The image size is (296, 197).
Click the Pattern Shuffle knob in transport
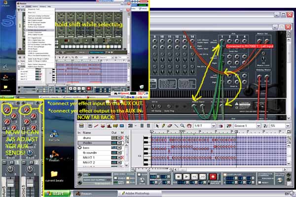pyautogui.click(x=280, y=180)
